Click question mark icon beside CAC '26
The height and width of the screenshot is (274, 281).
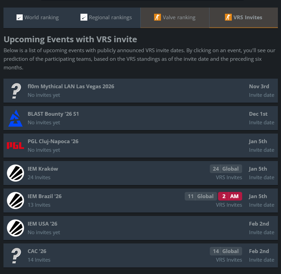16,255
